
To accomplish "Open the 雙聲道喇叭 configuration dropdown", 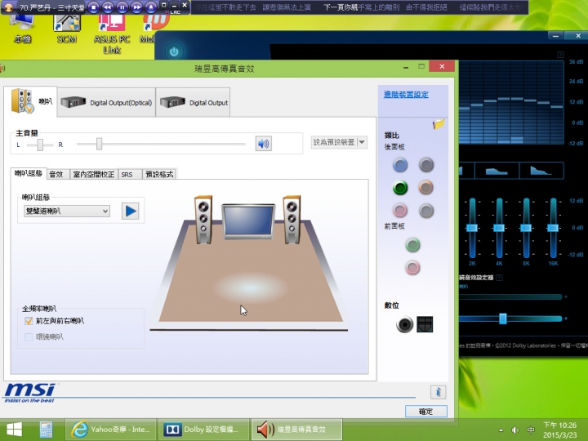I will [67, 212].
